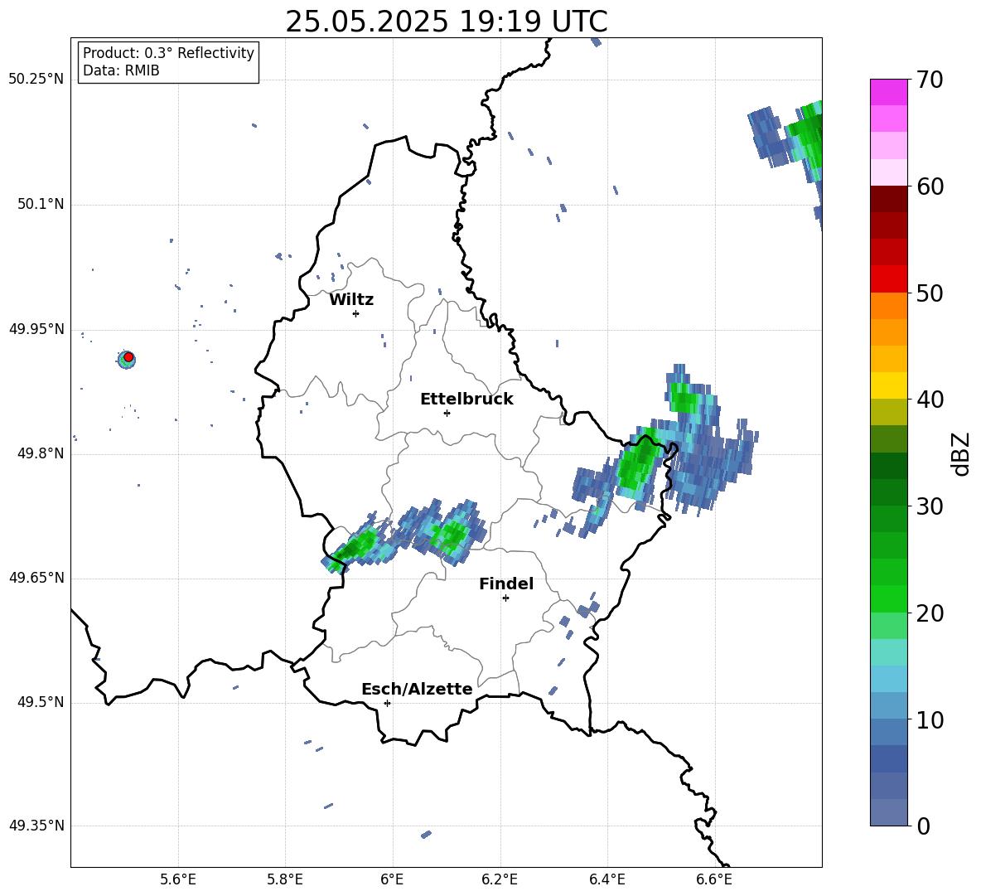This screenshot has height=896, width=981.
Task: Click the red dot radar marker
Action: click(x=128, y=356)
